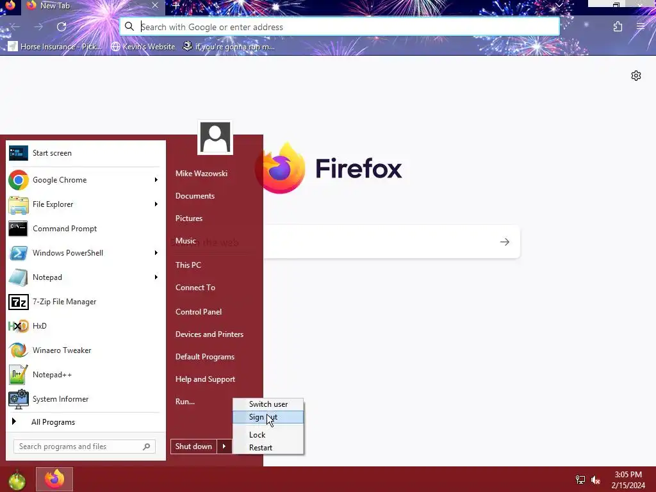Open This PC
This screenshot has height=492, width=656.
coord(188,265)
